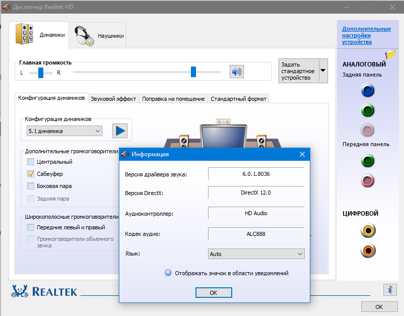Click the driver version field 6.0.1.8036
This screenshot has width=404, height=316.
(256, 174)
